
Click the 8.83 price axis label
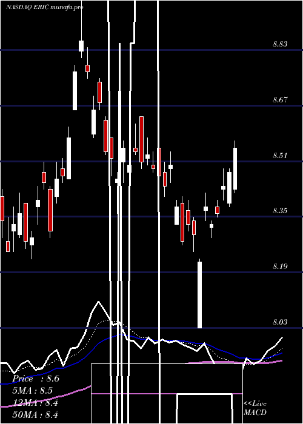pos(280,44)
